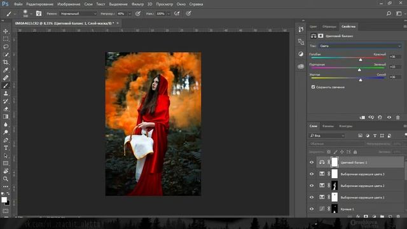Image resolution: width=407 pixels, height=229 pixels.
Task: Hide Выборочная коррекция цвета 2 layer
Action: click(x=312, y=186)
